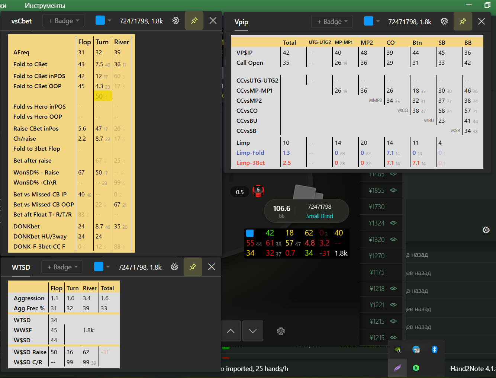This screenshot has width=496, height=378.
Task: Open color arrow next to vsCbet swatch
Action: click(x=109, y=21)
